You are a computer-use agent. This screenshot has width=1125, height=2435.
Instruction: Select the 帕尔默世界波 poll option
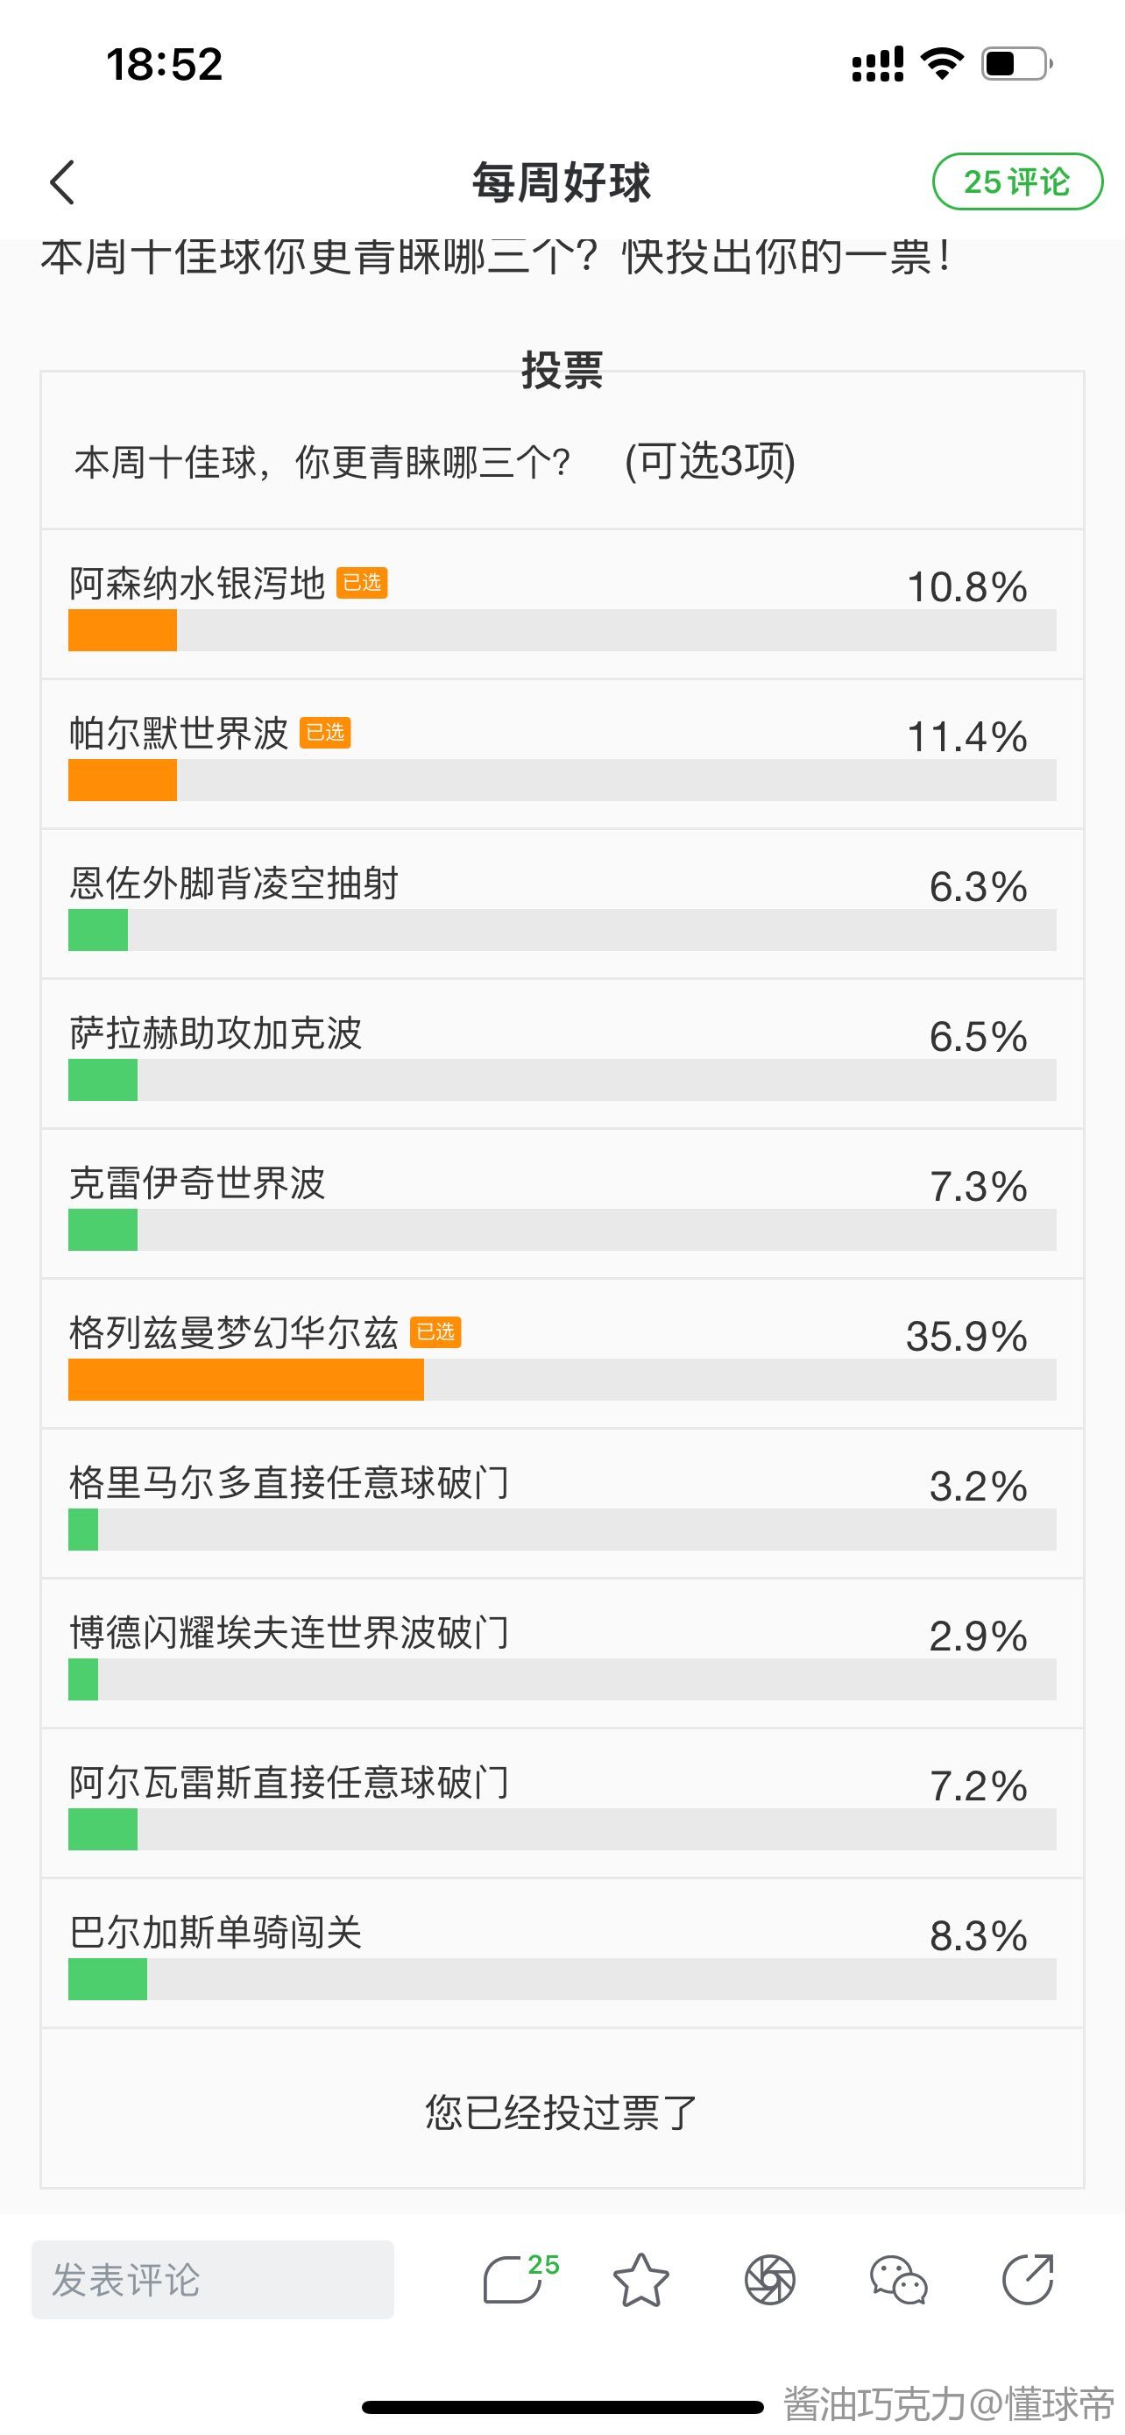[179, 734]
